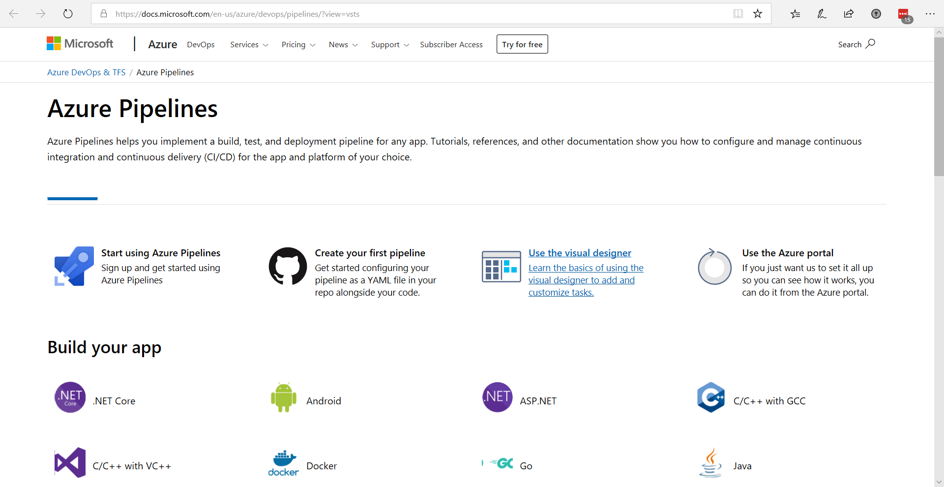Click the Go gopher logo icon

pos(498,463)
